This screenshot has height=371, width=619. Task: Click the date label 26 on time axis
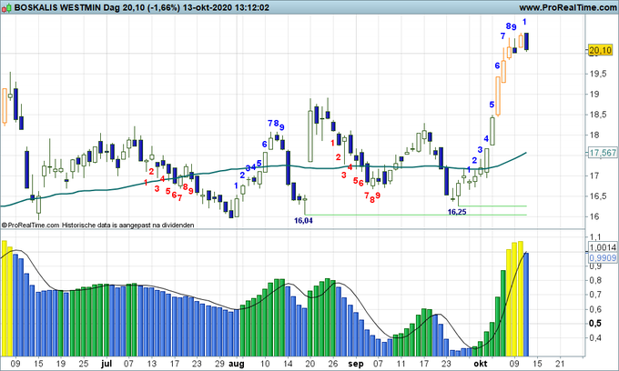pos(333,364)
